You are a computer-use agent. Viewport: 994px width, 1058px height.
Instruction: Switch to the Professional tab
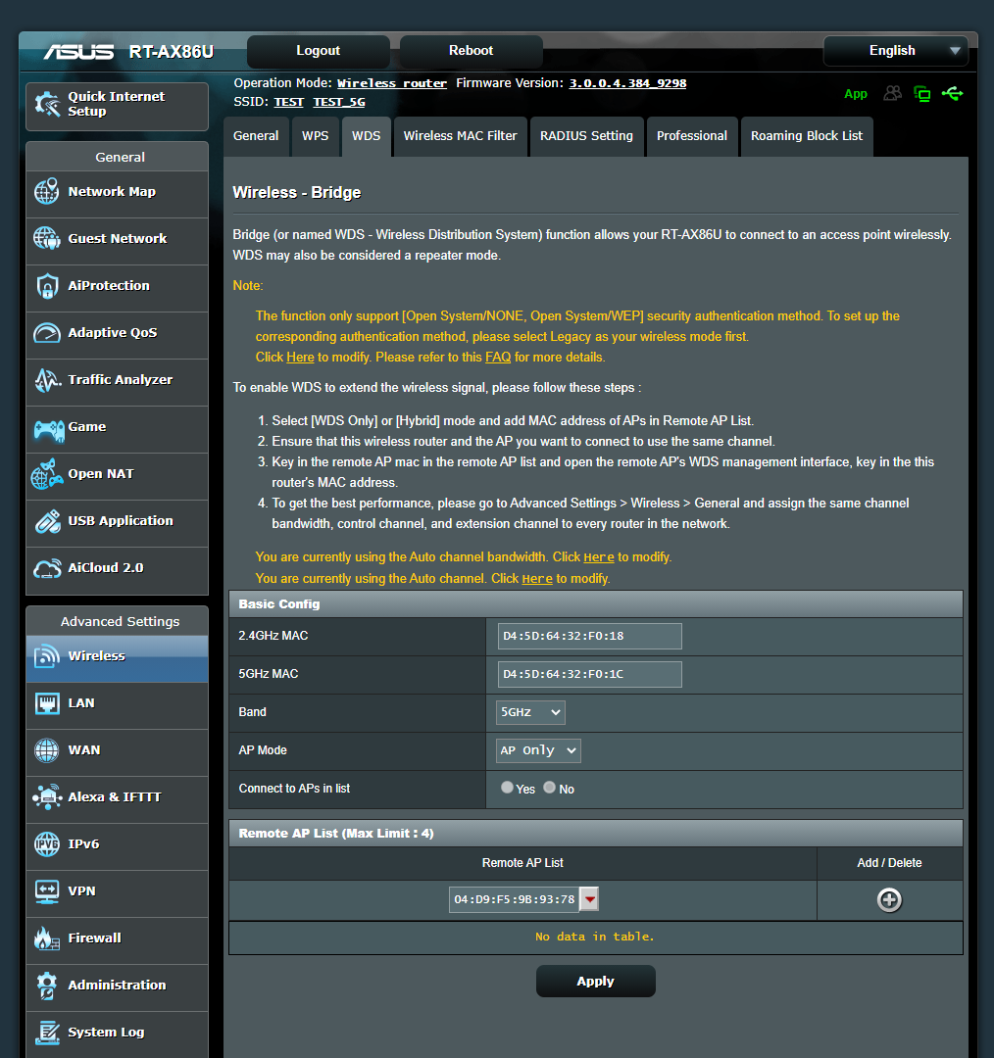pos(692,136)
